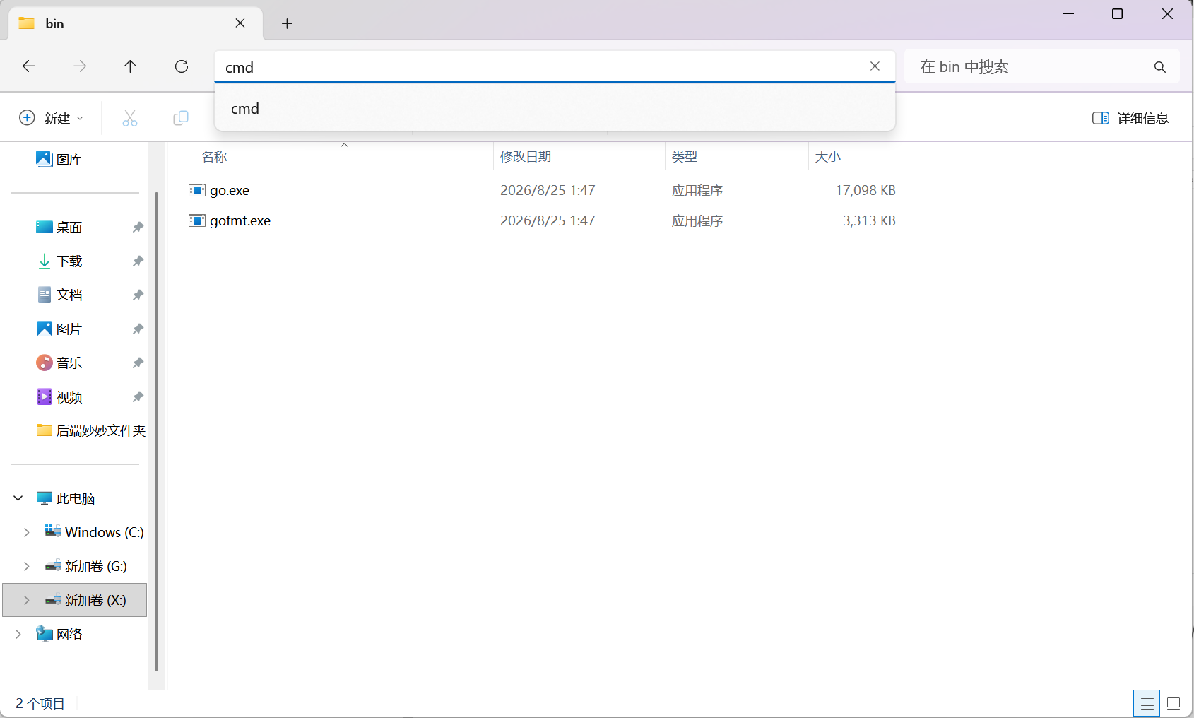
Task: Click the gofmt.exe application icon
Action: (x=196, y=220)
